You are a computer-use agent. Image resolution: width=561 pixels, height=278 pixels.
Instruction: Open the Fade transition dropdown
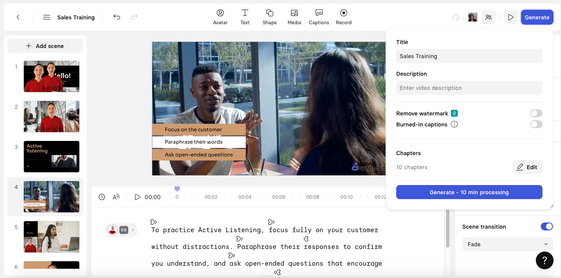pyautogui.click(x=507, y=244)
